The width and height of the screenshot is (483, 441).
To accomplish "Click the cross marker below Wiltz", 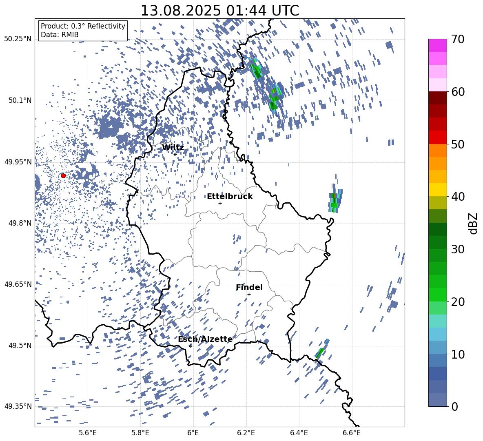I will [175, 154].
